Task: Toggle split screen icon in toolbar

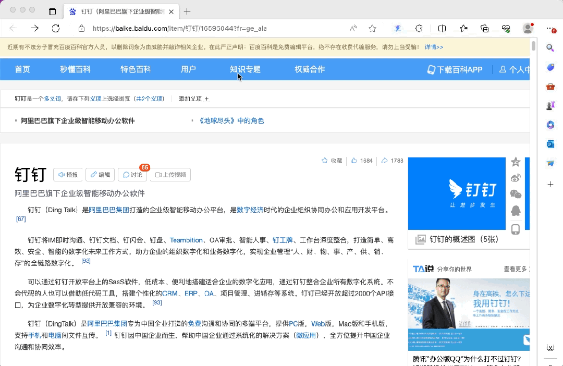Action: (442, 28)
